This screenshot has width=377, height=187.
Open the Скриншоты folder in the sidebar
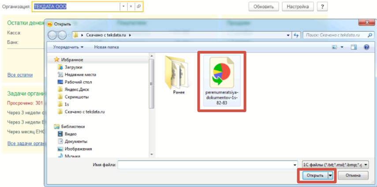tap(77, 97)
